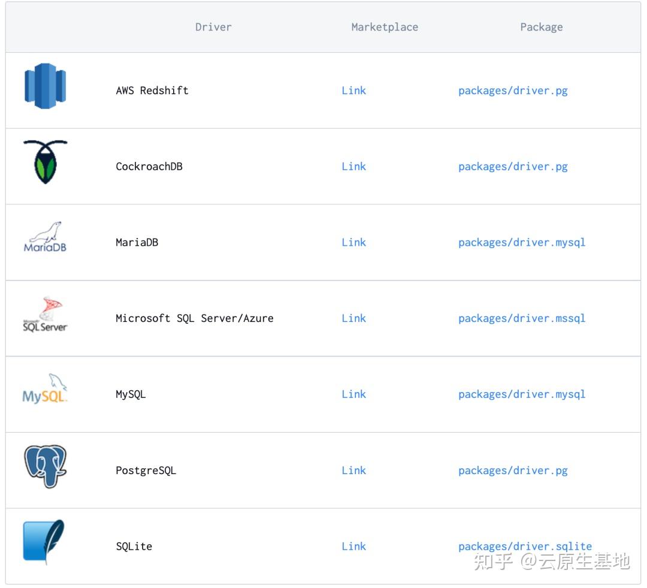Select the MariaDB driver name text
The width and height of the screenshot is (647, 588).
137,242
